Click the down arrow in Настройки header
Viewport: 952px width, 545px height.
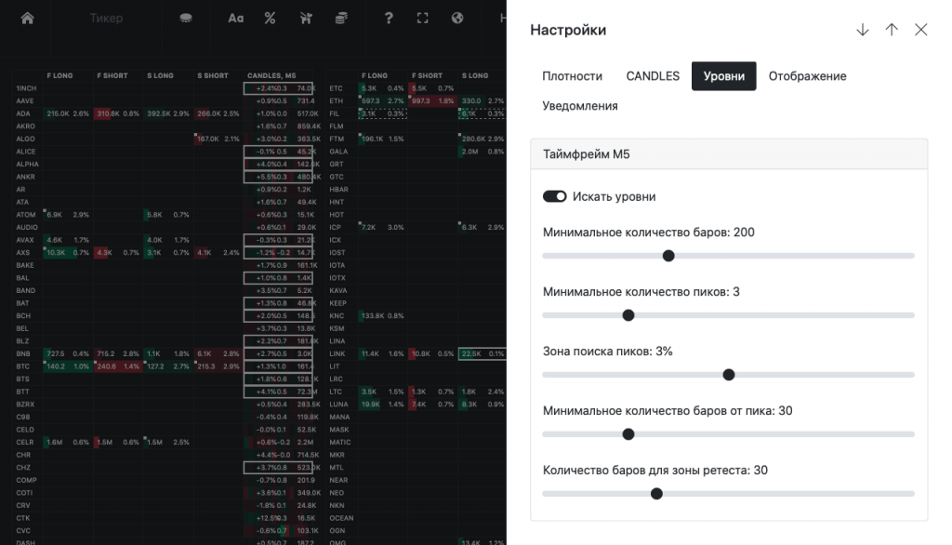click(x=862, y=30)
